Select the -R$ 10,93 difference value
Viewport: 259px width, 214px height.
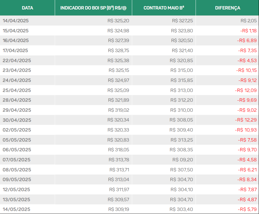[x=246, y=130]
